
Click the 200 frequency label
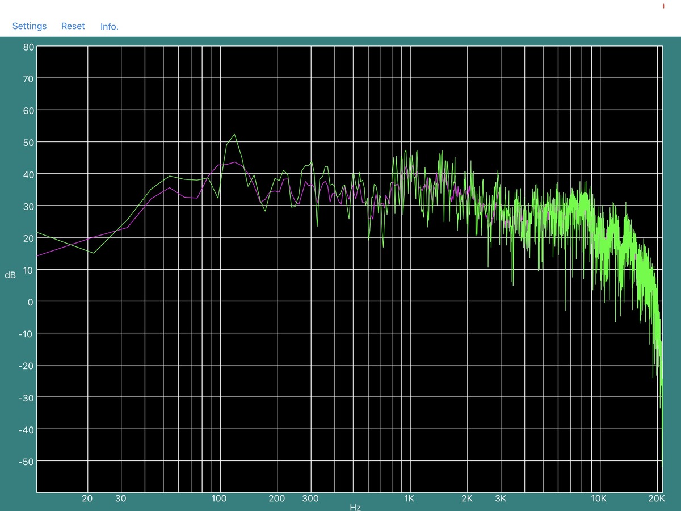pyautogui.click(x=276, y=499)
